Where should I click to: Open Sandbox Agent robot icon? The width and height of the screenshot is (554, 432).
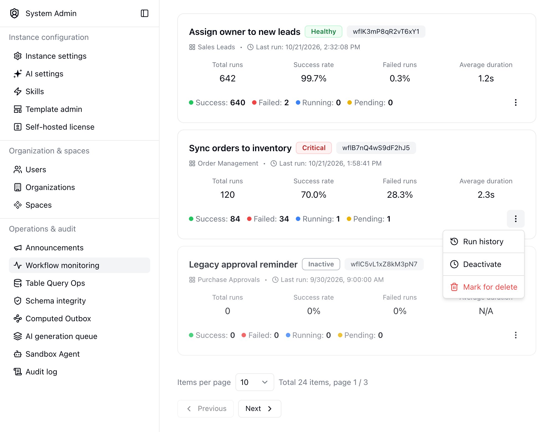pyautogui.click(x=18, y=354)
